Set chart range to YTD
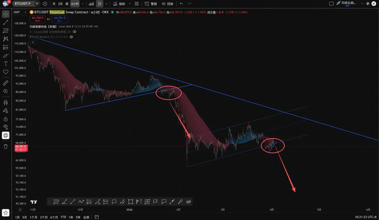 63,217
